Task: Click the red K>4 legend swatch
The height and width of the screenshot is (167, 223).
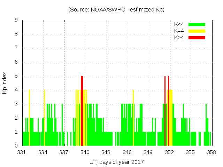Action: pyautogui.click(x=197, y=38)
